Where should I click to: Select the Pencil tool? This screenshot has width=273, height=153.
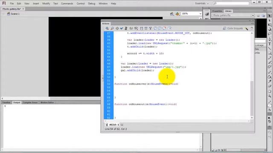pos(270,58)
